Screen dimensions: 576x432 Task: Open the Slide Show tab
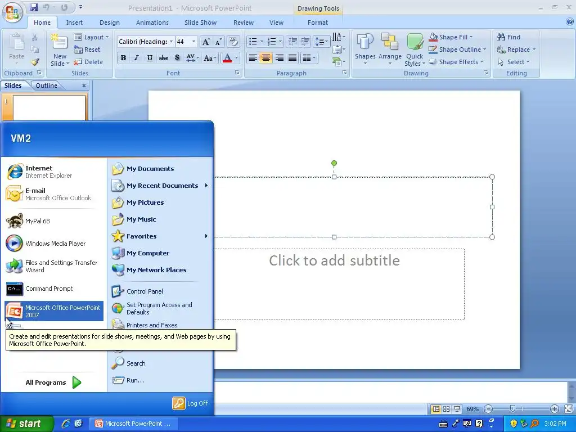tap(200, 22)
